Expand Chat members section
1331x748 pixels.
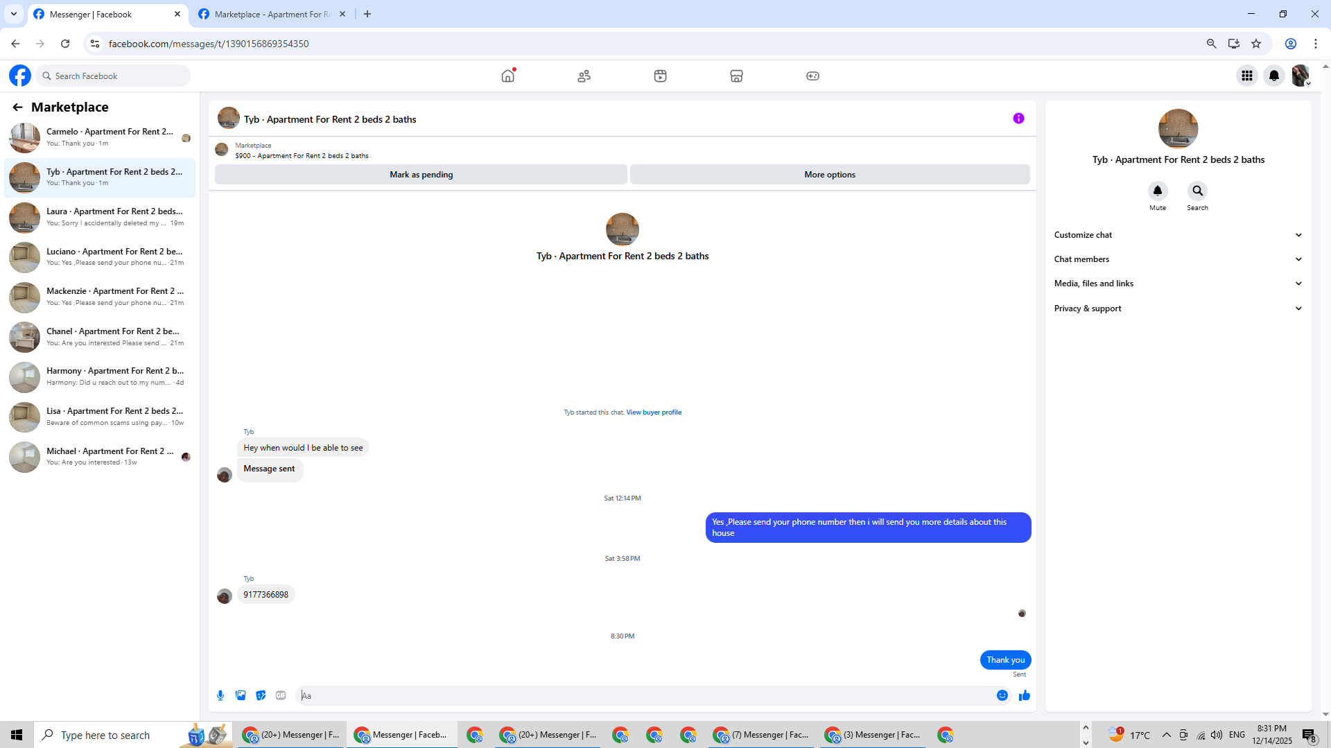click(1178, 259)
